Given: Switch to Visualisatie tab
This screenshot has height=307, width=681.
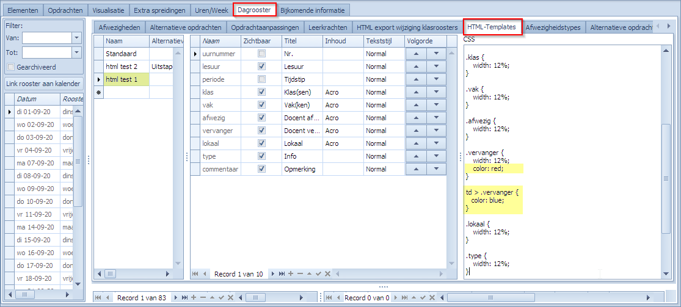Looking at the screenshot, I should (x=108, y=10).
